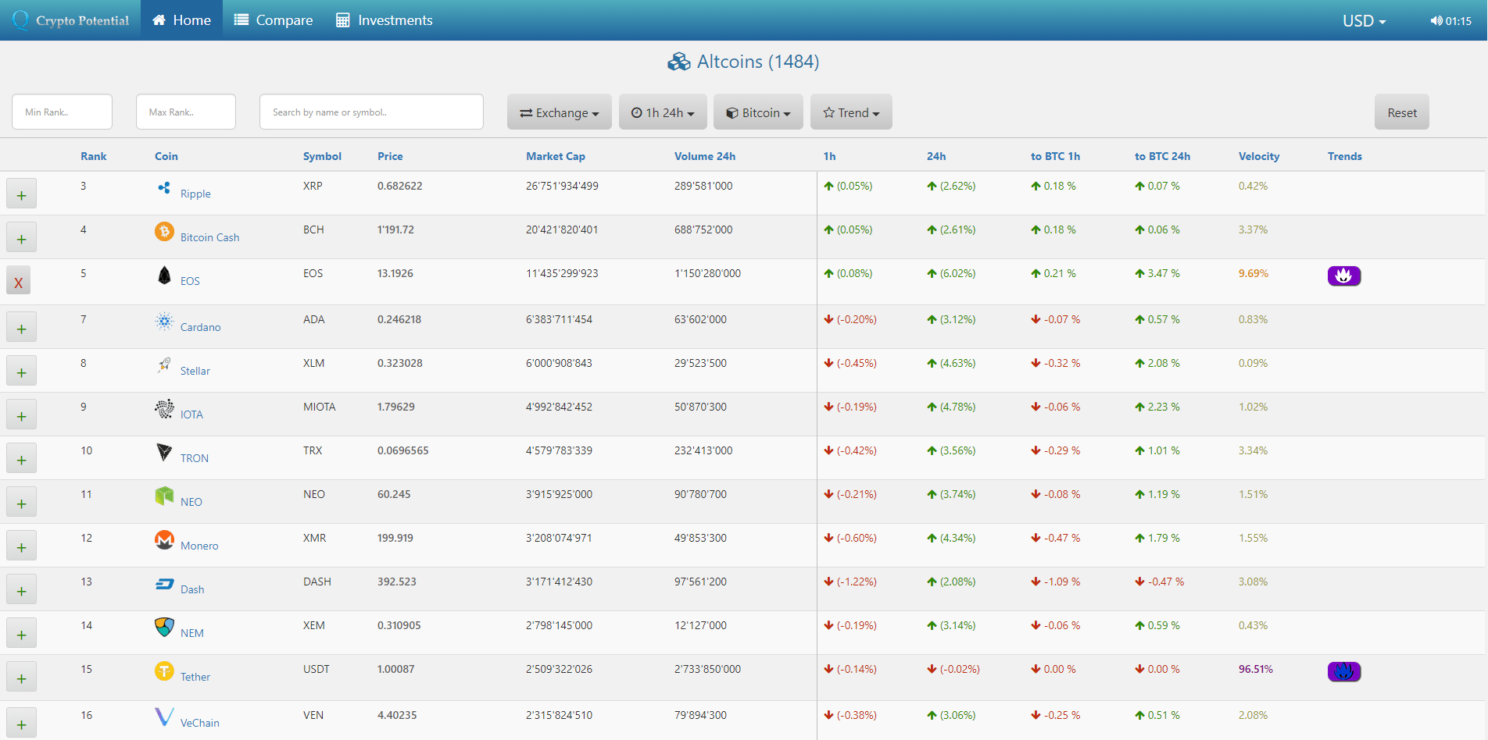This screenshot has width=1488, height=740.
Task: Sort table by Rank column
Action: click(x=94, y=156)
